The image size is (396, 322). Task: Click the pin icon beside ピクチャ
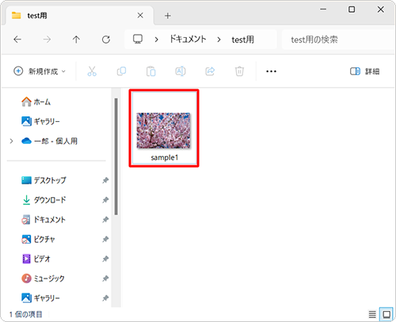pyautogui.click(x=105, y=239)
